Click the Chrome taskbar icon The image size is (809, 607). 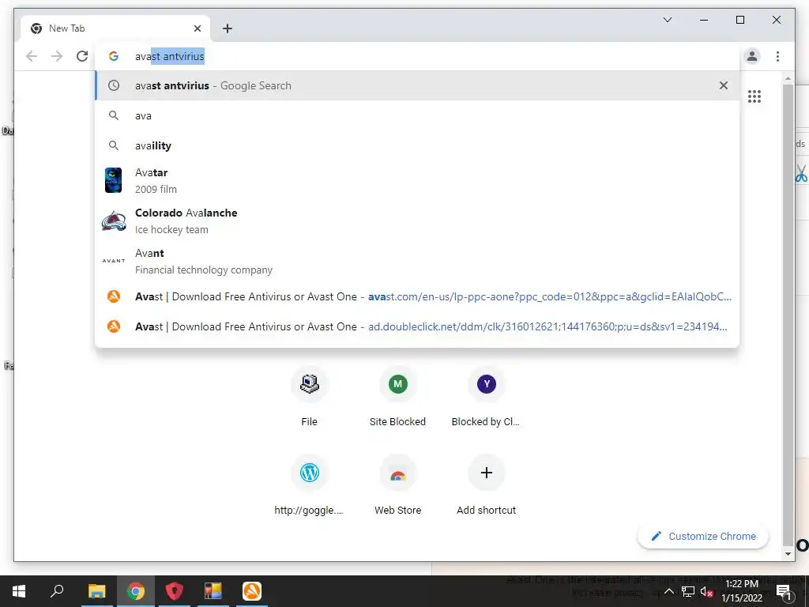tap(136, 591)
